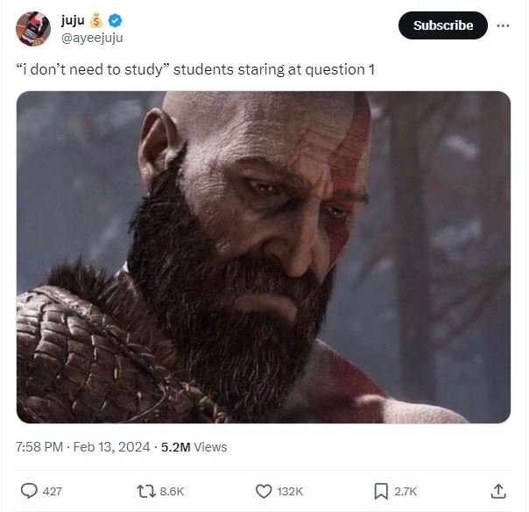
Task: Open the juju profile avatar
Action: pyautogui.click(x=33, y=29)
